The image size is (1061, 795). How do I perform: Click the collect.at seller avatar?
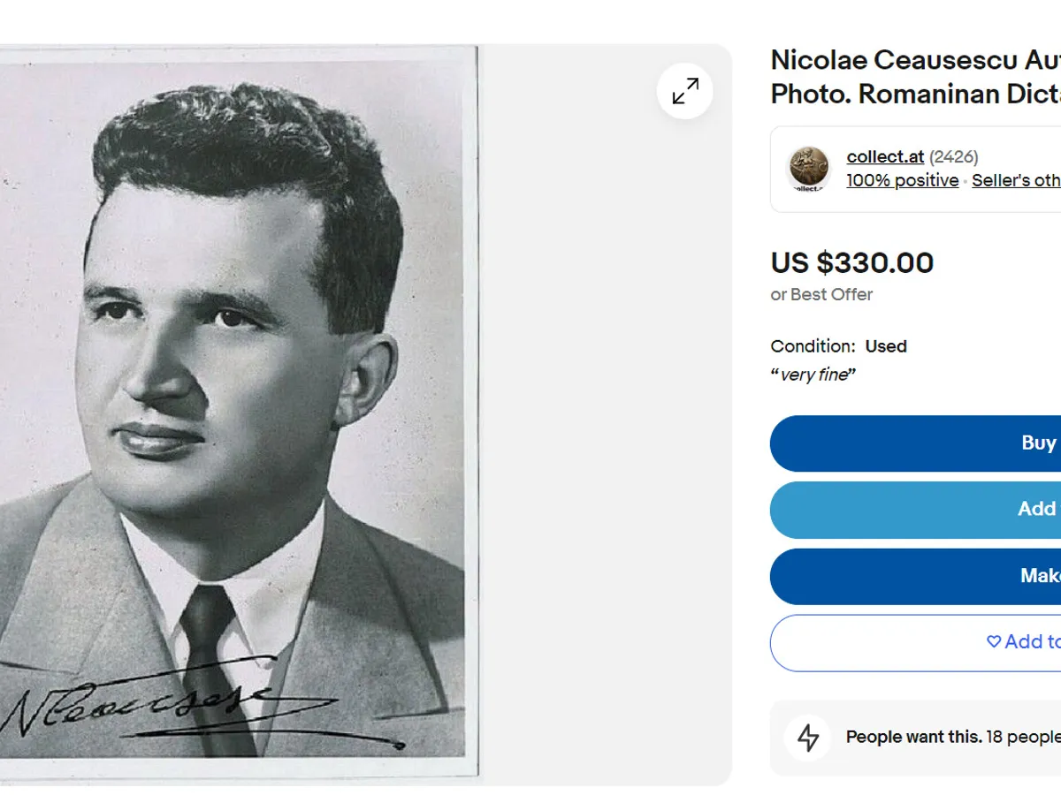tap(809, 169)
